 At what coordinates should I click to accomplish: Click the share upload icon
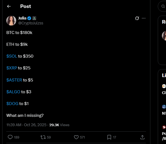(142, 137)
